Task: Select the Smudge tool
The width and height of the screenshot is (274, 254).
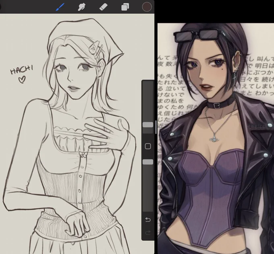Action: [81, 7]
